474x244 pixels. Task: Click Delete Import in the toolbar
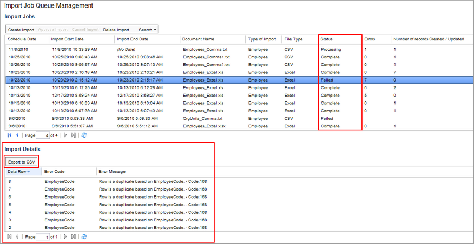[x=116, y=30]
